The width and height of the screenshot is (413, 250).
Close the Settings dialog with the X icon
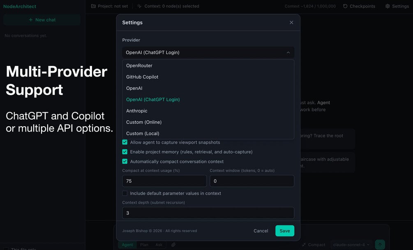point(291,23)
